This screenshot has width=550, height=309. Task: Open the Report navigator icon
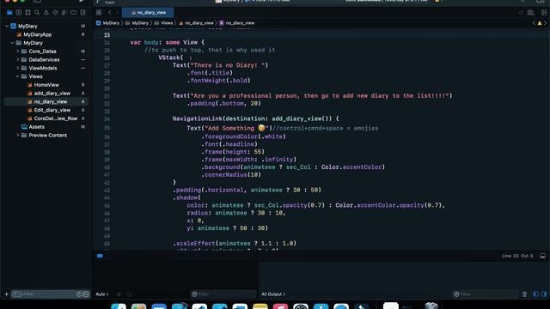pos(82,13)
